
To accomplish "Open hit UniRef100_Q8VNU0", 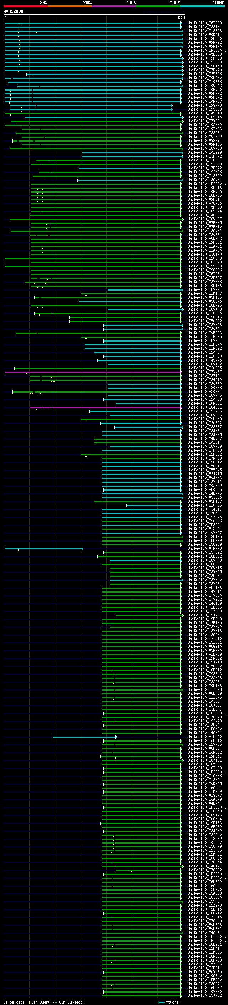I will click(204, 580).
